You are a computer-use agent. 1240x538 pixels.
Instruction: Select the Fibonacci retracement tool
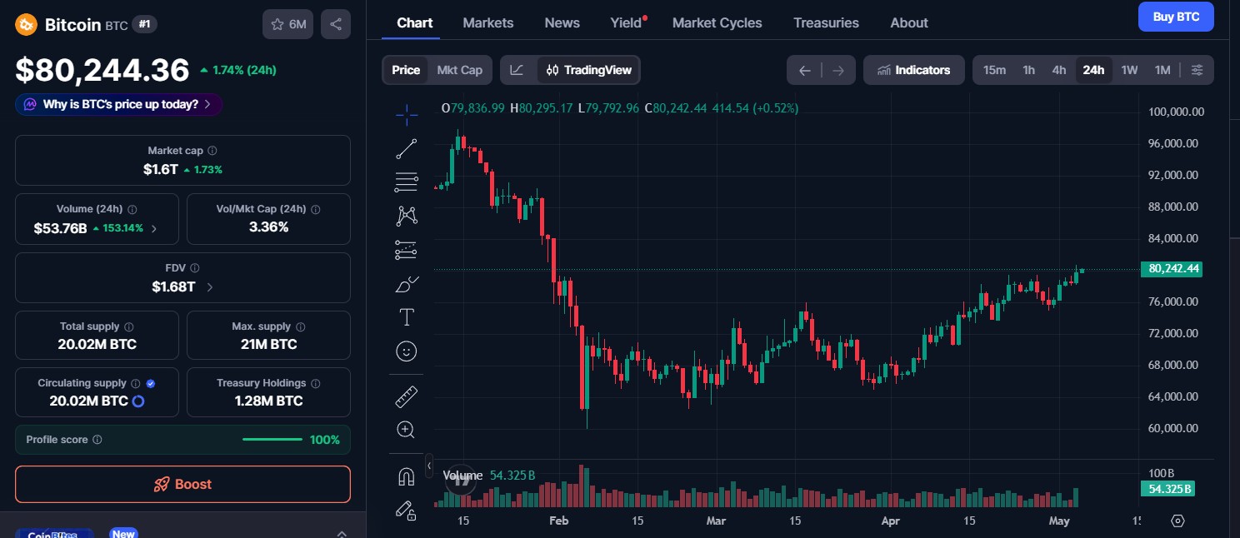tap(407, 182)
